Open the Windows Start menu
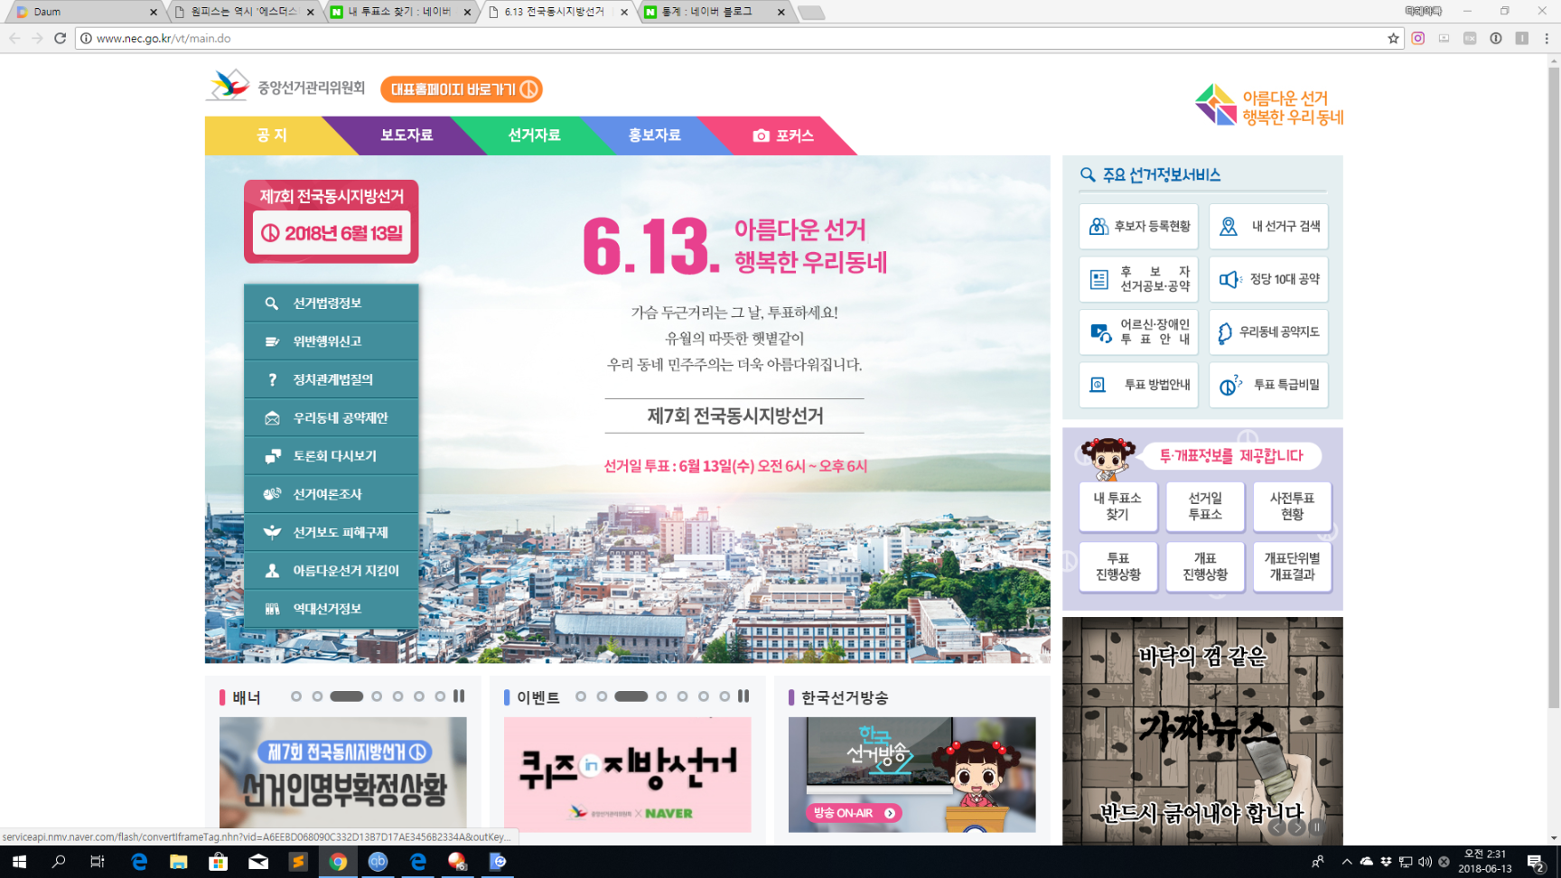This screenshot has height=878, width=1561. click(19, 862)
